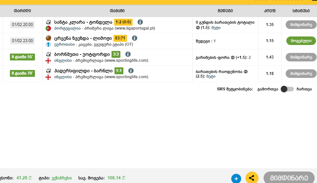Click the ჰადერსფილდი - ბარნლი match name
This screenshot has width=317, height=183.
click(83, 71)
